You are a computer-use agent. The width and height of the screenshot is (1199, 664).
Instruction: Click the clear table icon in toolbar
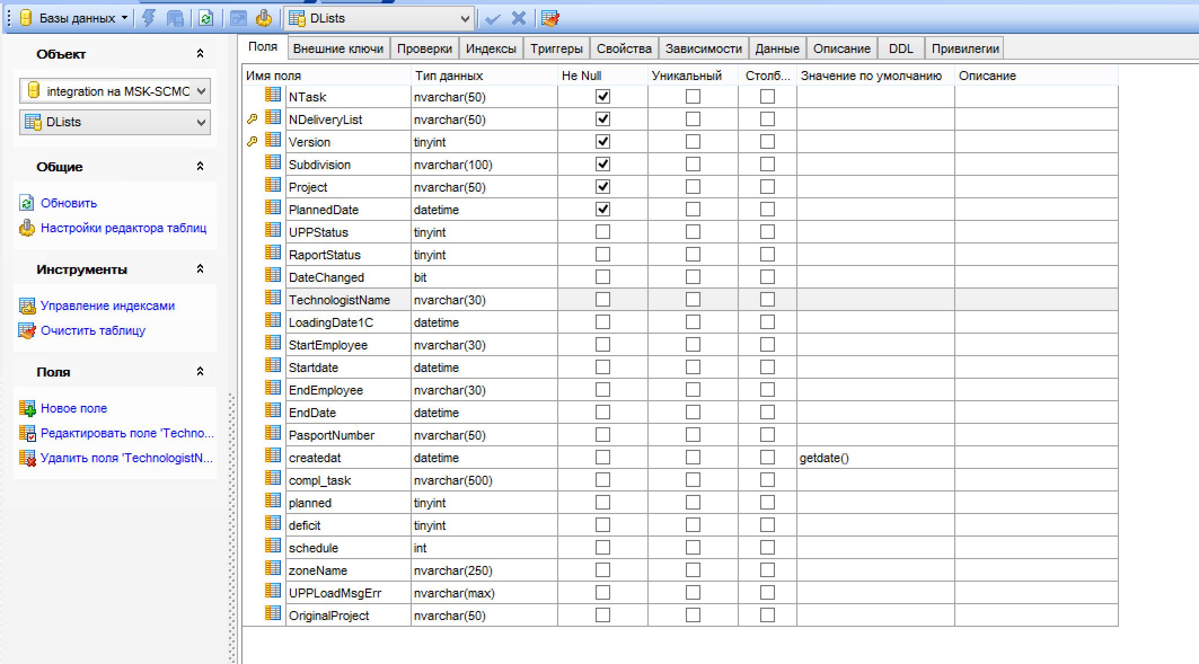click(x=550, y=19)
